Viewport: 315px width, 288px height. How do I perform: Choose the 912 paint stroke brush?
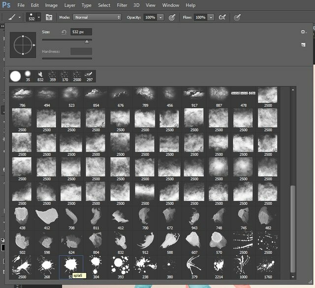[x=145, y=243]
